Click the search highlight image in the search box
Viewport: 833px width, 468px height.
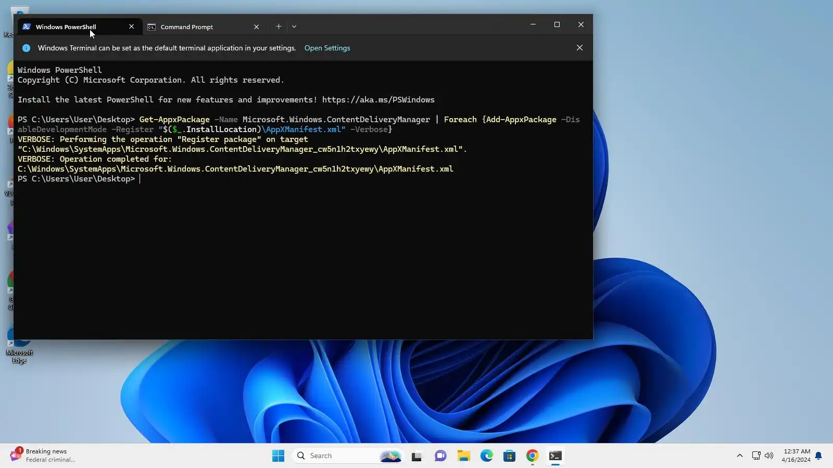(390, 456)
